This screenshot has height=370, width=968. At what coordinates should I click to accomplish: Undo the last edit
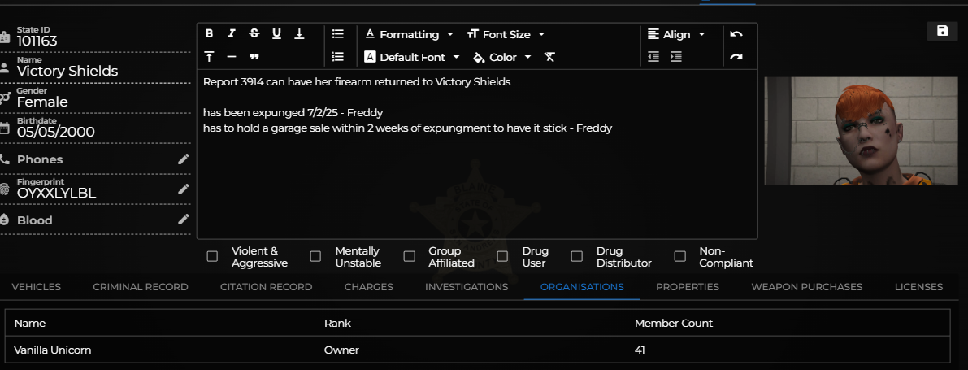pyautogui.click(x=736, y=34)
